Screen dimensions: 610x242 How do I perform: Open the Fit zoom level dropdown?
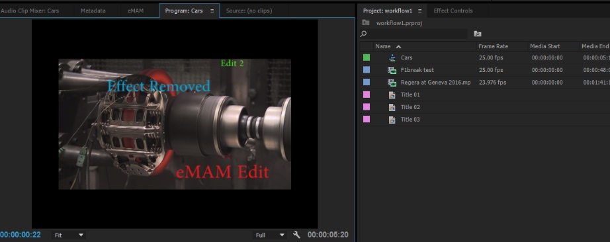[x=69, y=235]
